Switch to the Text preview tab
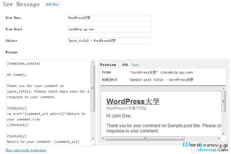Image resolution: width=231 pixels, height=154 pixels. tap(135, 65)
